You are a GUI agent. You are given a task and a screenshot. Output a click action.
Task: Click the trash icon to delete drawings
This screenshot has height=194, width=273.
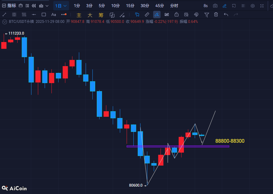(216, 15)
